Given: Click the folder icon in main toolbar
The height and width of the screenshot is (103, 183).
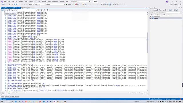Looking at the screenshot, I should 83,5.
